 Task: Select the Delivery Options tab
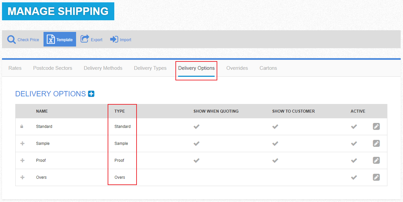196,68
